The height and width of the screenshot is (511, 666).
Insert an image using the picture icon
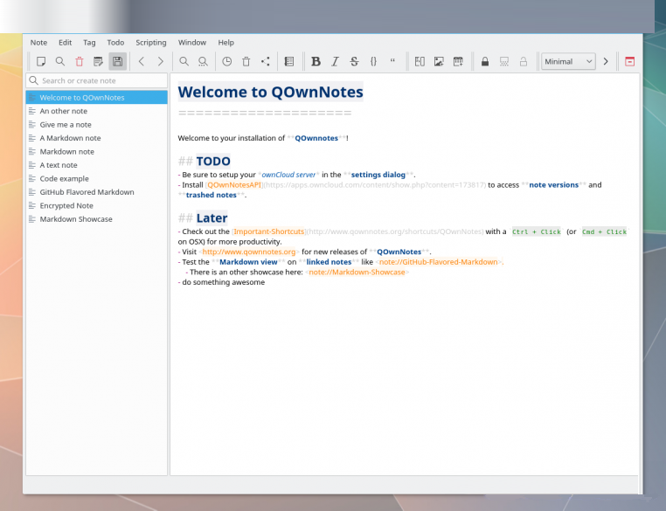pyautogui.click(x=439, y=61)
